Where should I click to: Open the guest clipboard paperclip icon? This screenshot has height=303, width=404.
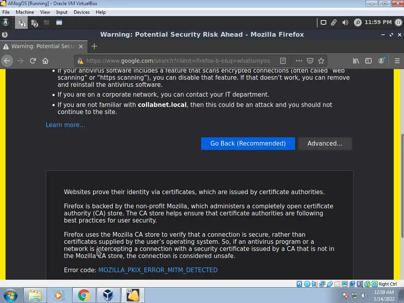334,22
